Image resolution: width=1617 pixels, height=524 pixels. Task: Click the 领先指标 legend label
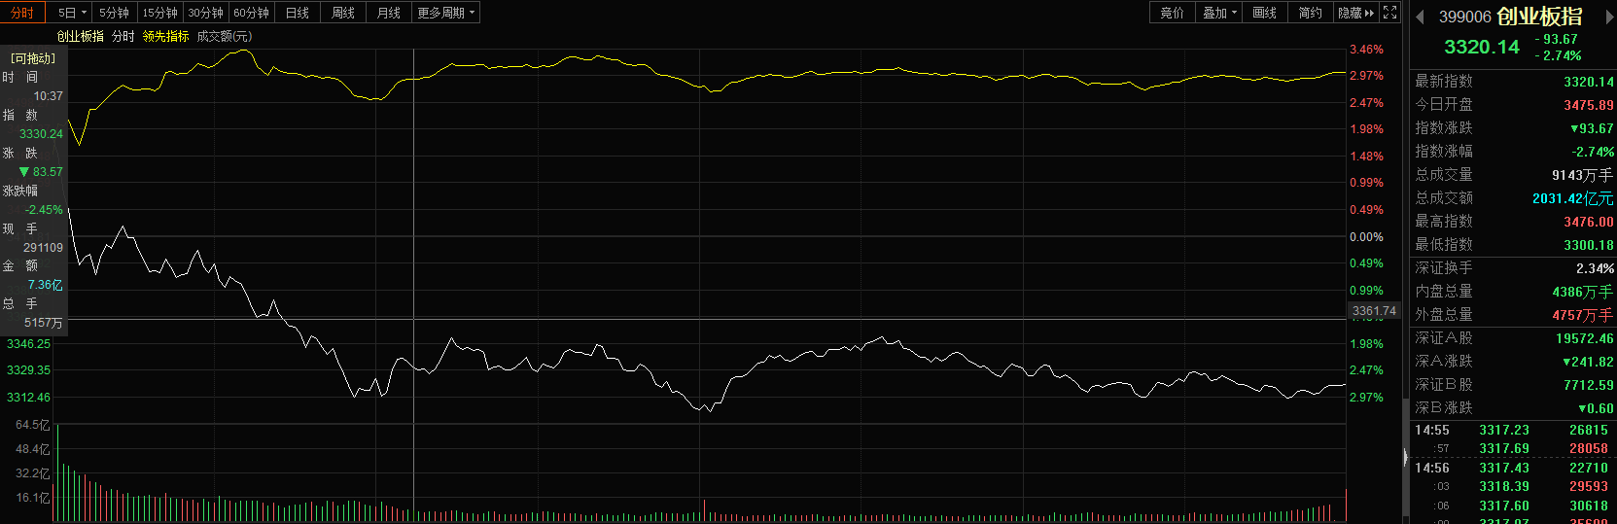tap(165, 36)
